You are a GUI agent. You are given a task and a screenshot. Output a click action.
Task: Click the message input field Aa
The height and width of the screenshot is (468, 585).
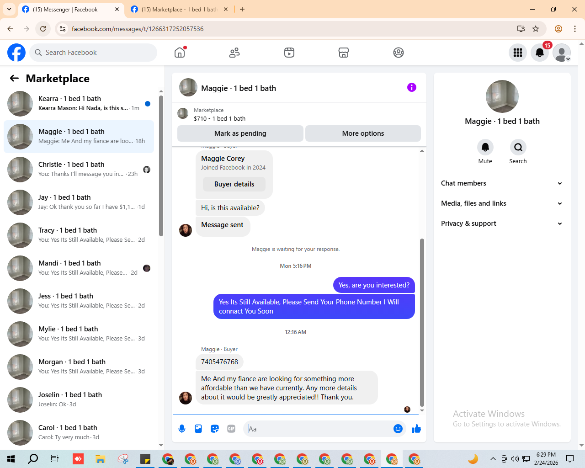tap(318, 429)
